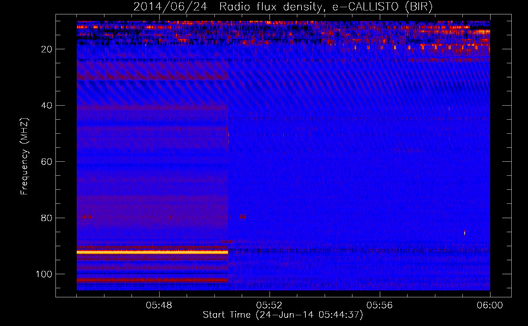Click the 100 MHz frequency tick label

tap(44, 274)
